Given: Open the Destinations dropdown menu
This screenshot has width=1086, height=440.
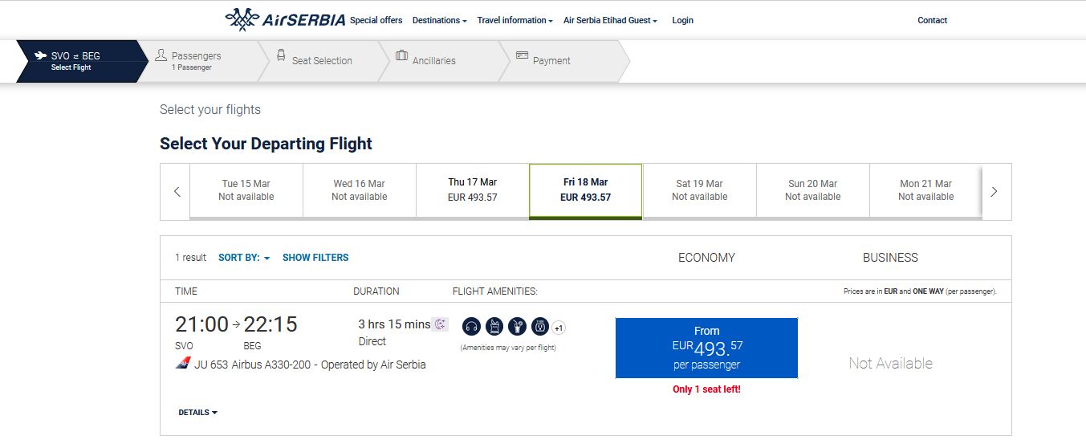Looking at the screenshot, I should point(439,21).
